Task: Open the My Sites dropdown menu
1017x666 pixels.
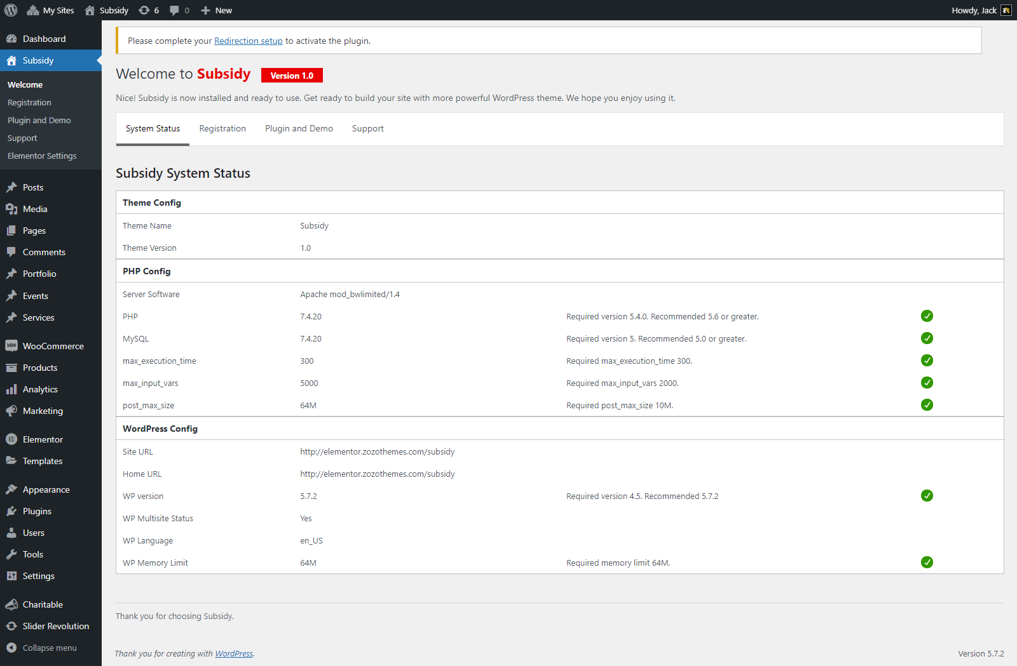Action: pos(51,10)
